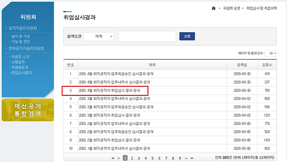
Task: Open 정부공직자윤리위원회 sidebar menu
Action: coord(26,48)
